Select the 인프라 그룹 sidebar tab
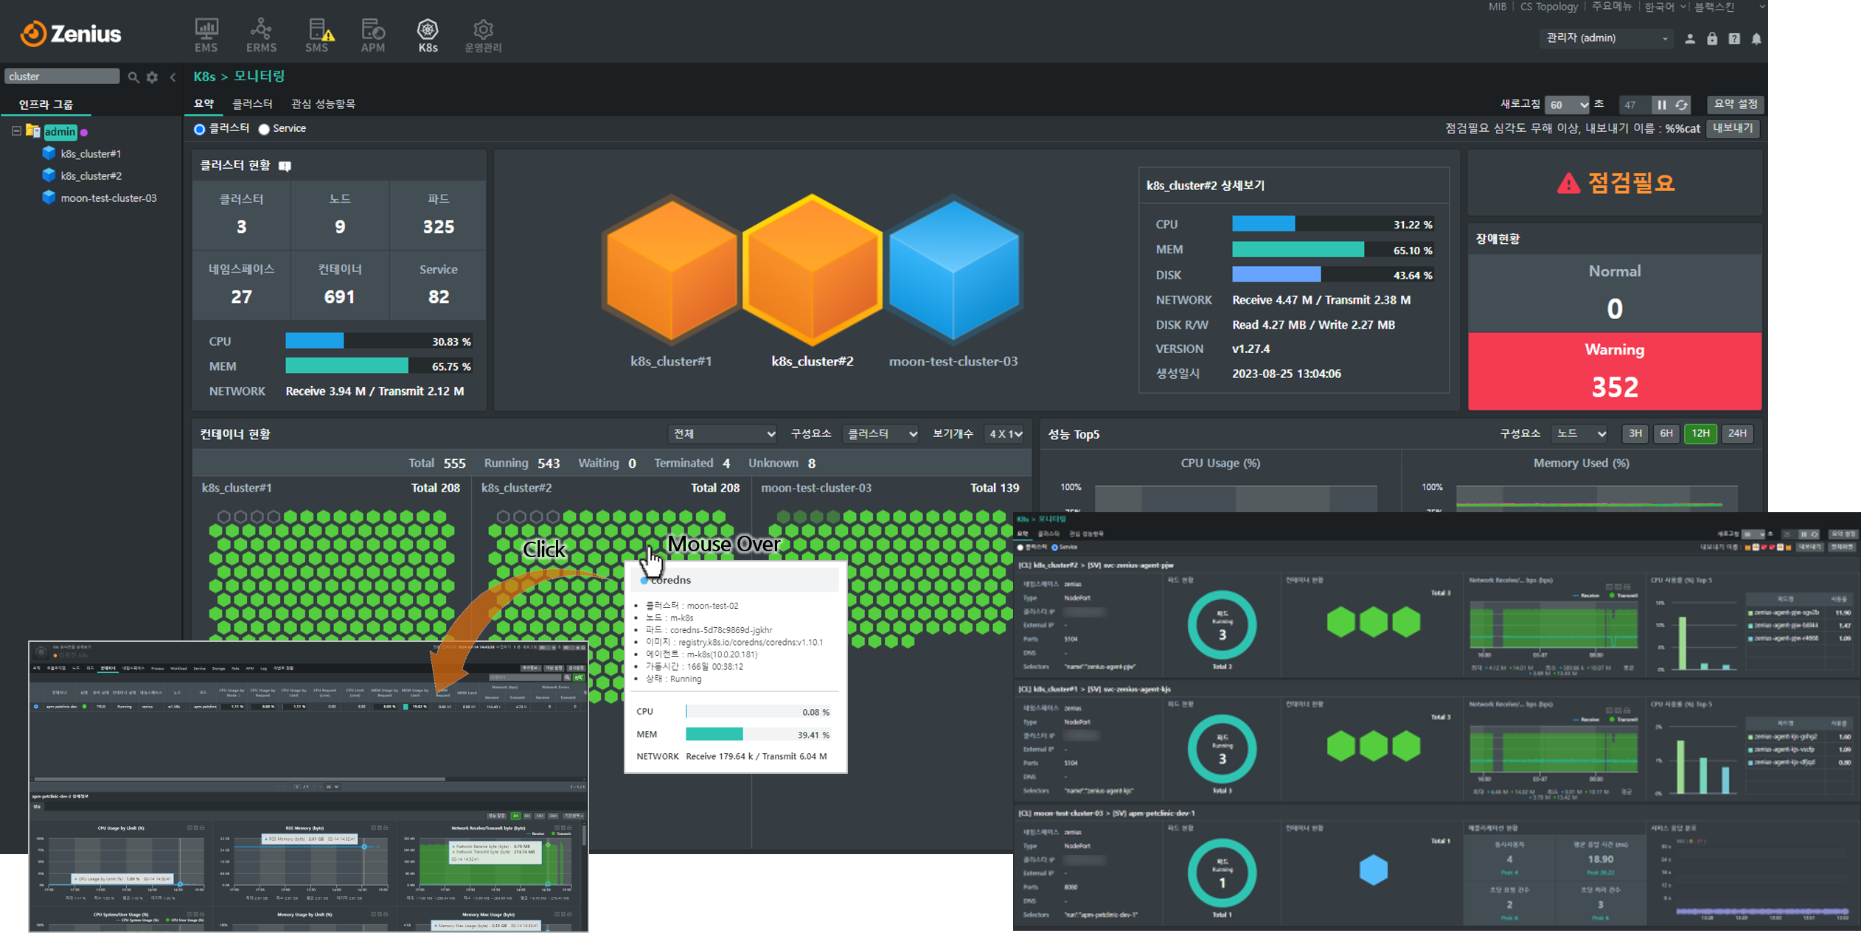This screenshot has height=933, width=1861. 46,105
